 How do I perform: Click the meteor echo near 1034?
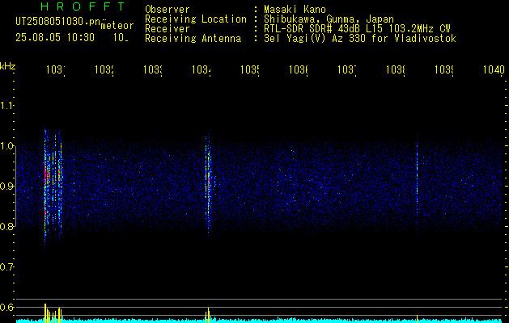(x=209, y=183)
